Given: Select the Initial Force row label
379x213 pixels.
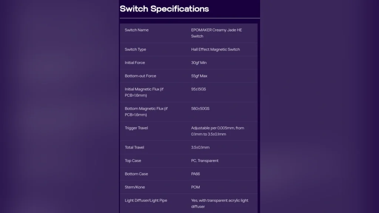Looking at the screenshot, I should pyautogui.click(x=135, y=62).
